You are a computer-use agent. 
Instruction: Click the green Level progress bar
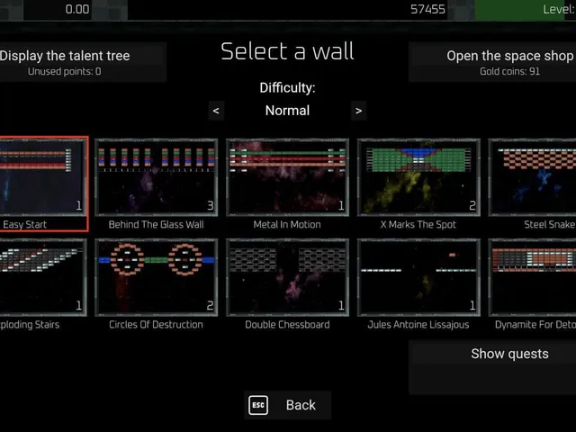tap(525, 10)
